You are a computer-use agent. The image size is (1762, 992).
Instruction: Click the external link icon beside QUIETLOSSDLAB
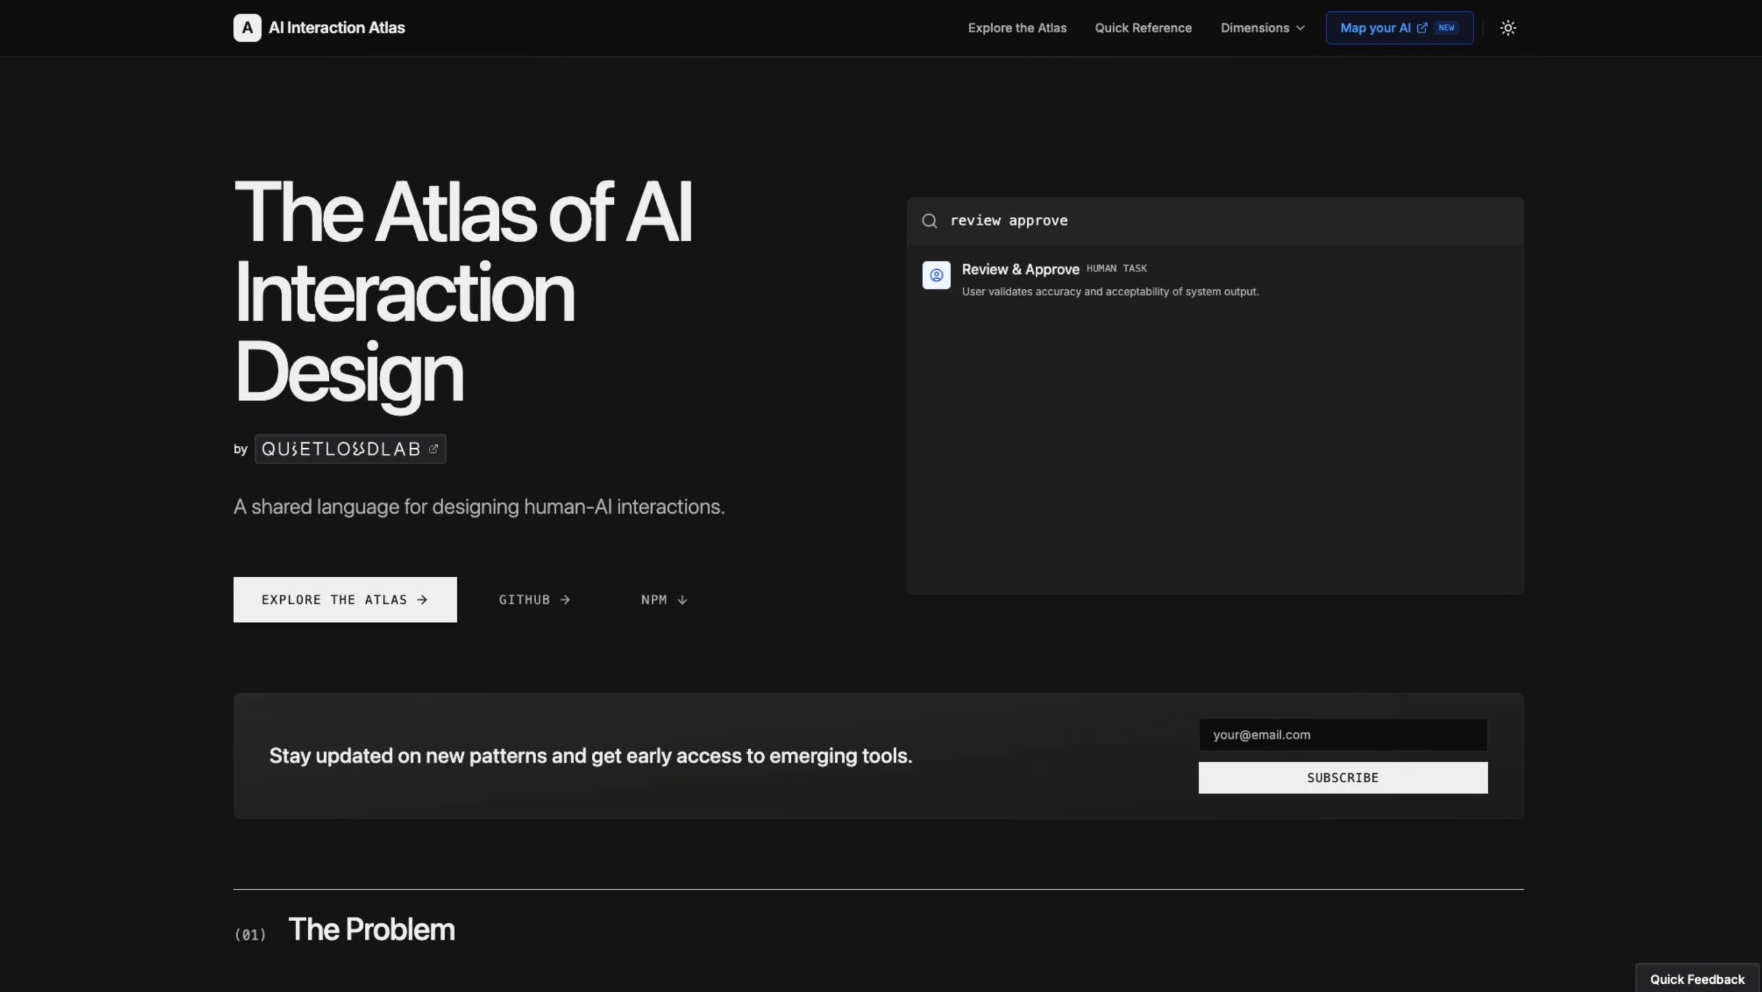coord(434,448)
